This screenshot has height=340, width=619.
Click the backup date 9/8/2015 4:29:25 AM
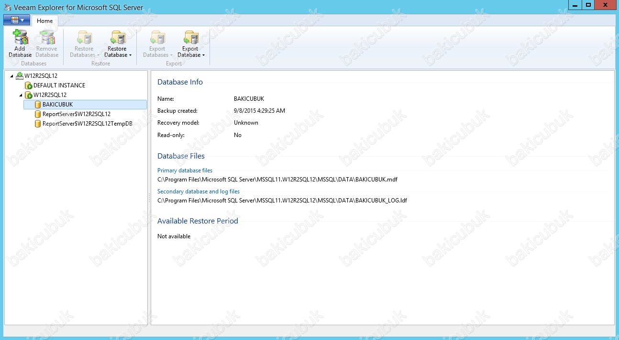pos(259,111)
